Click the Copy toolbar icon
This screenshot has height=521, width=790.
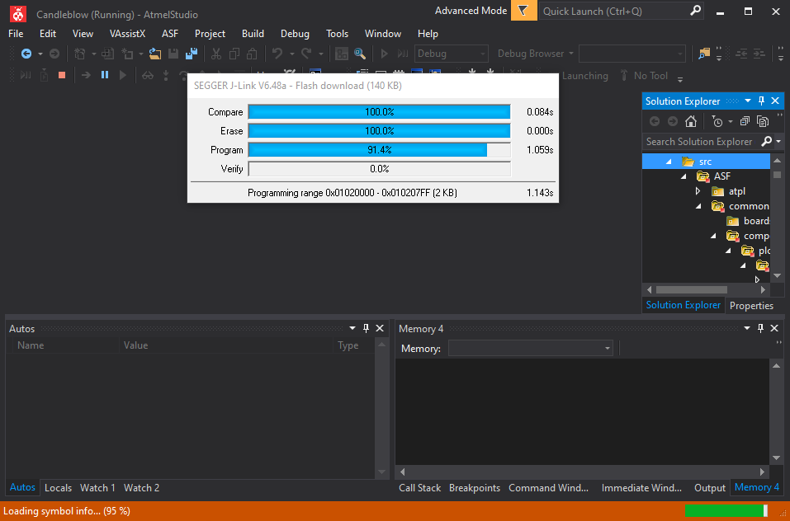click(234, 54)
